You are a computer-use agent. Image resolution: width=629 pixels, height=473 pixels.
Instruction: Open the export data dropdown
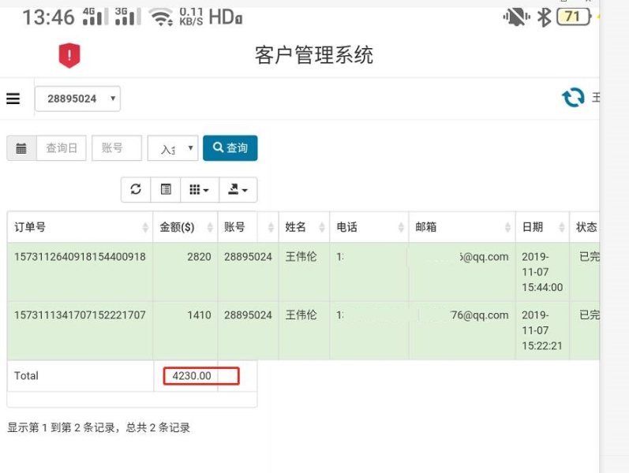pos(238,189)
